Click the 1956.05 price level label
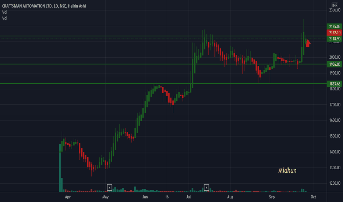This screenshot has width=343, height=202. click(x=334, y=64)
